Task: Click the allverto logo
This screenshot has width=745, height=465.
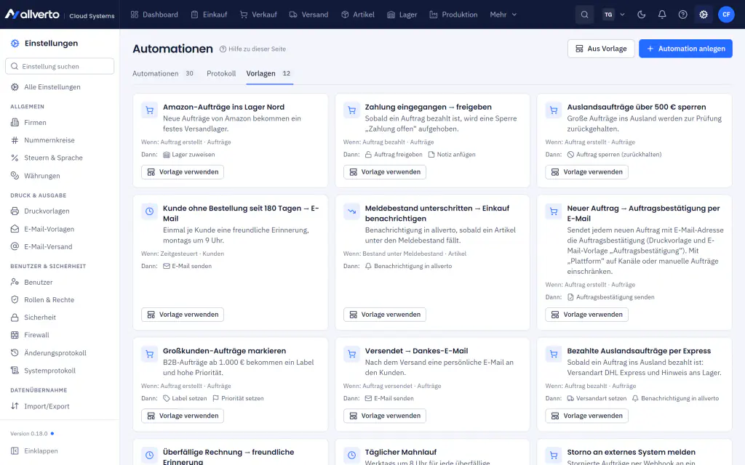Action: coord(32,15)
